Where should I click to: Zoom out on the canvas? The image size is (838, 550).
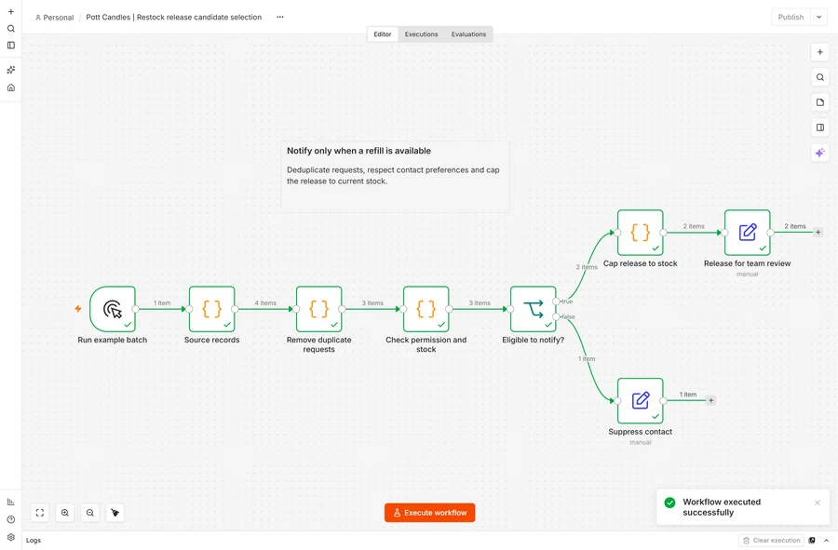89,513
